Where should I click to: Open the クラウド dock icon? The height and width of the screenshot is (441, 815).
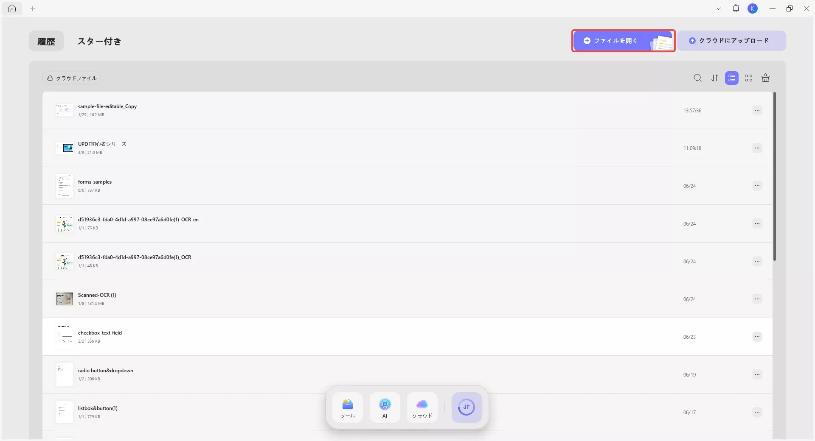(x=422, y=408)
